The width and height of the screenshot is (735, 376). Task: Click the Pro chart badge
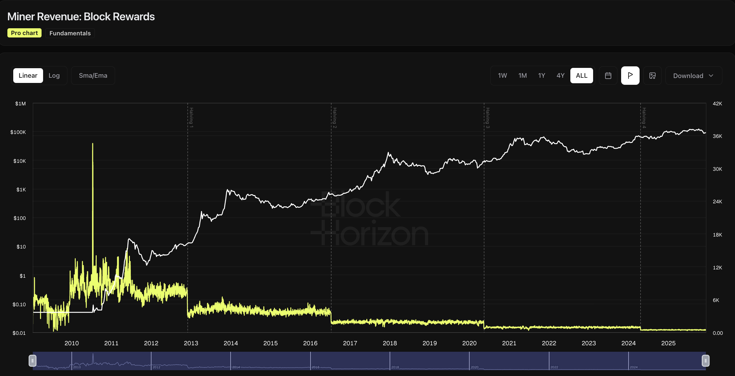click(24, 33)
